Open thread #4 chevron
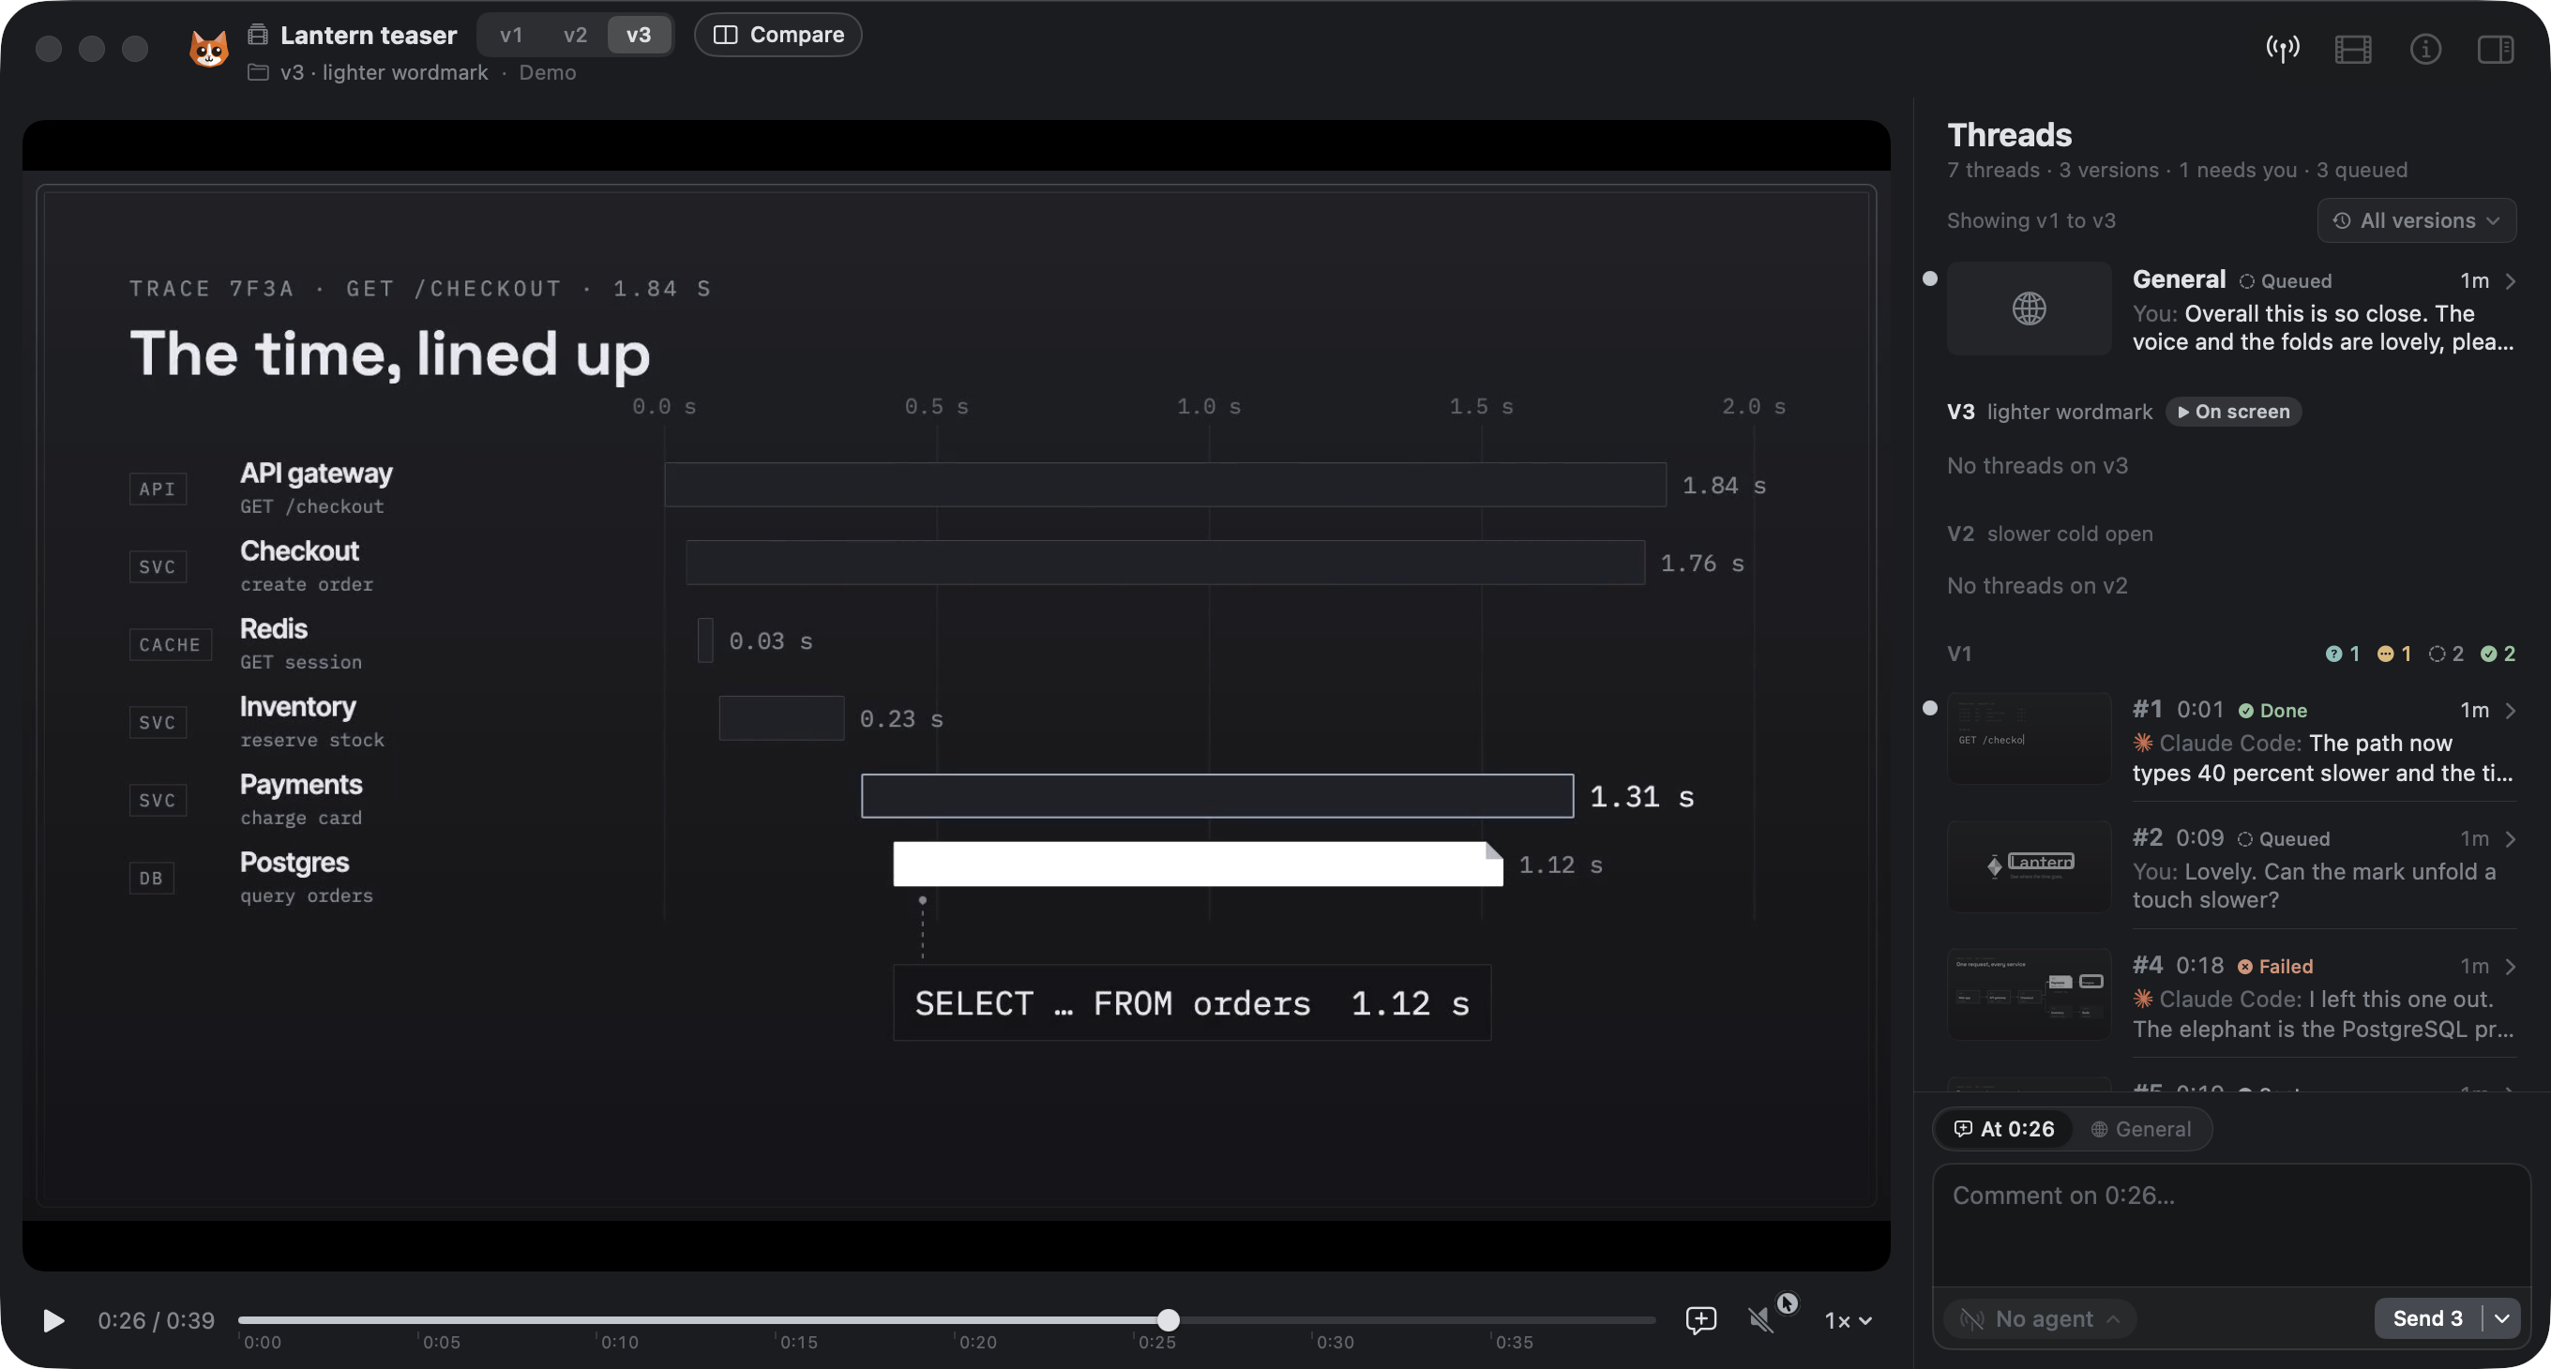The height and width of the screenshot is (1369, 2551). [x=2511, y=967]
